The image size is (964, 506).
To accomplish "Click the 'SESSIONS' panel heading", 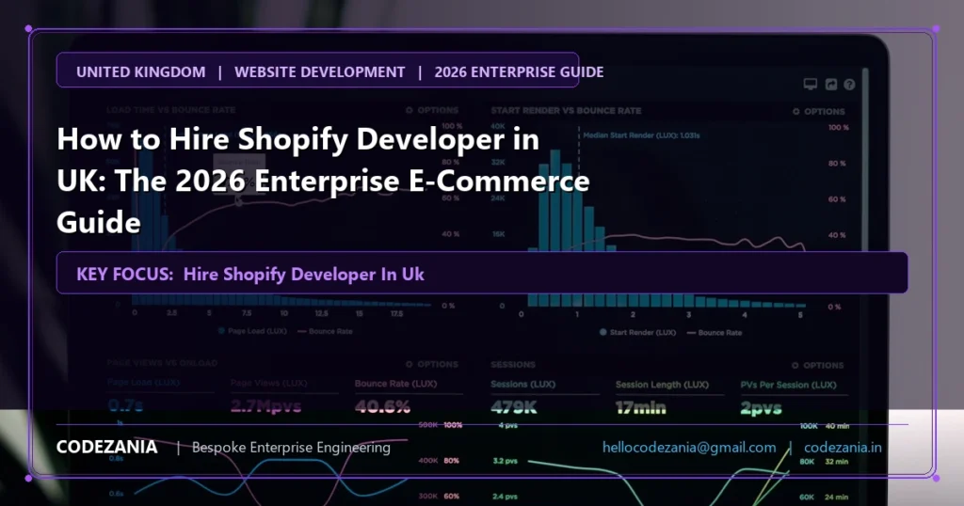I will (513, 365).
